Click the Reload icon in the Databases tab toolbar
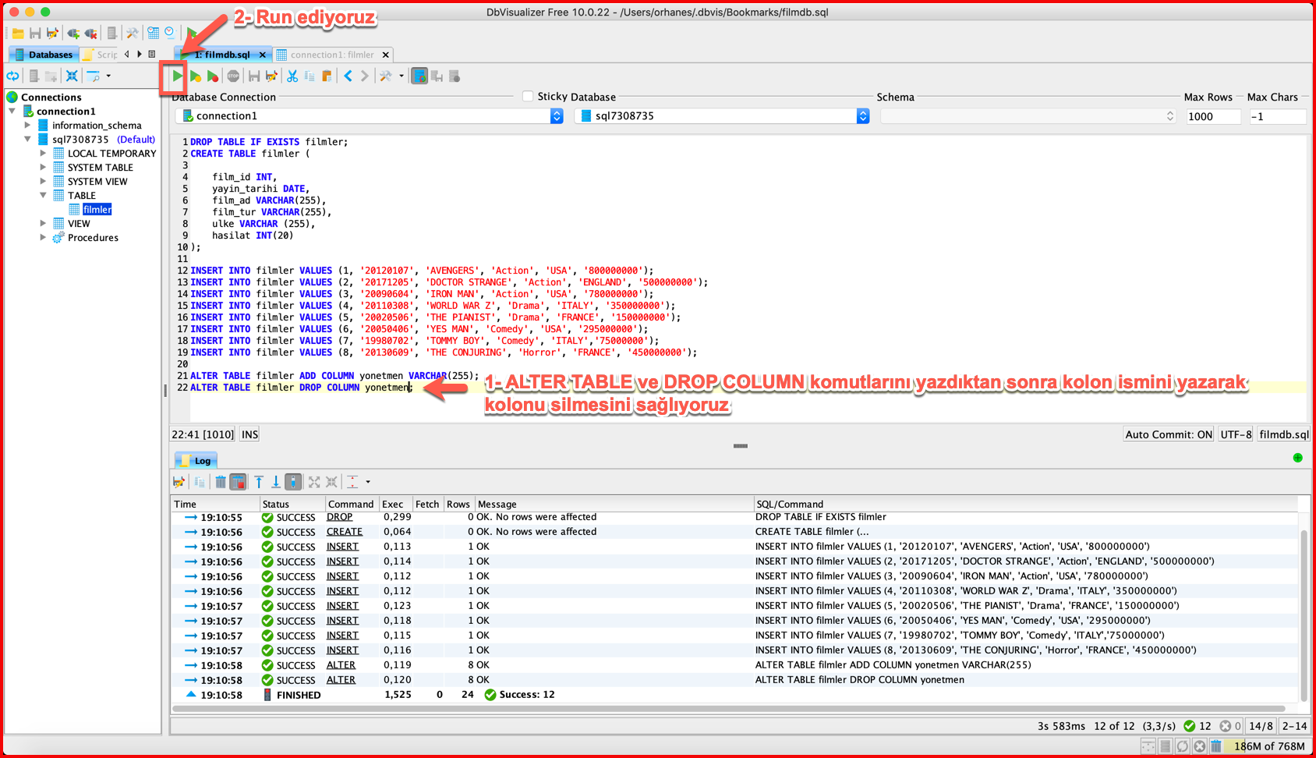Image resolution: width=1316 pixels, height=758 pixels. [13, 76]
